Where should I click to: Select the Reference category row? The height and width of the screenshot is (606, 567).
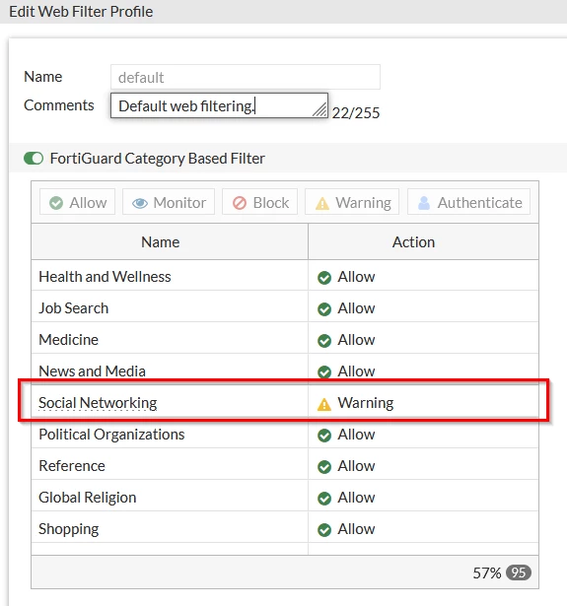pyautogui.click(x=285, y=466)
